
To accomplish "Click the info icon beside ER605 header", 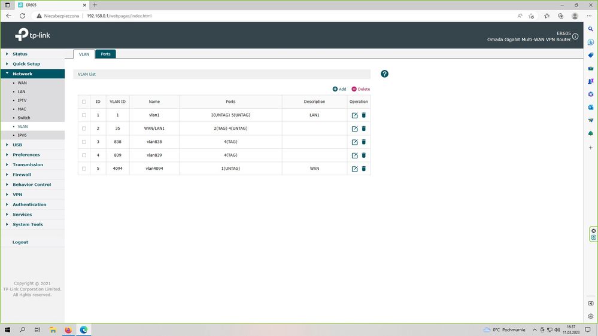I will [575, 36].
